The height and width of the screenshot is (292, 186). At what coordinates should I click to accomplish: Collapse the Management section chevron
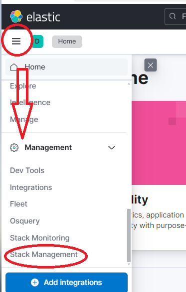click(x=112, y=147)
